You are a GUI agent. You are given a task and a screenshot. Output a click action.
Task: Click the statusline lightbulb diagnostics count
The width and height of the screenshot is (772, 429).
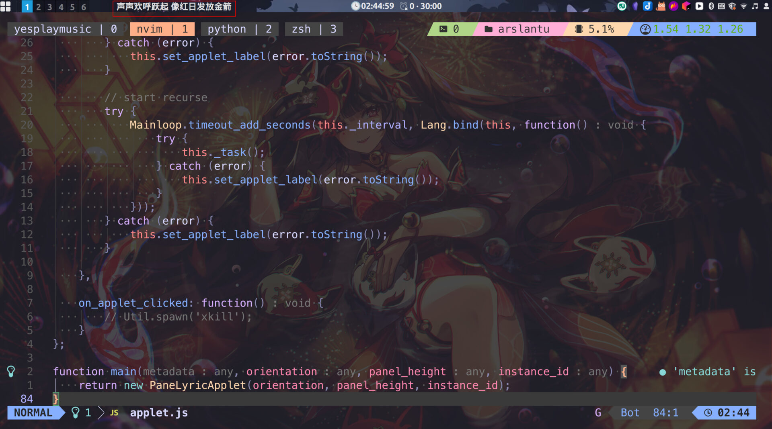click(81, 413)
